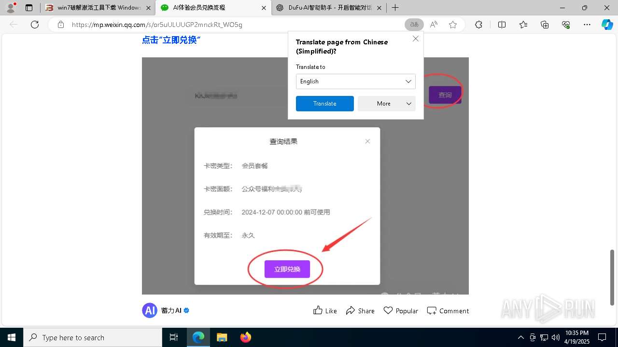The image size is (618, 347).
Task: Open Task View on the taskbar
Action: pos(174,337)
